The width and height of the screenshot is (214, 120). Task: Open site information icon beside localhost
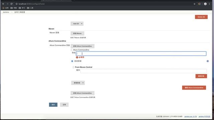[x=16, y=4]
